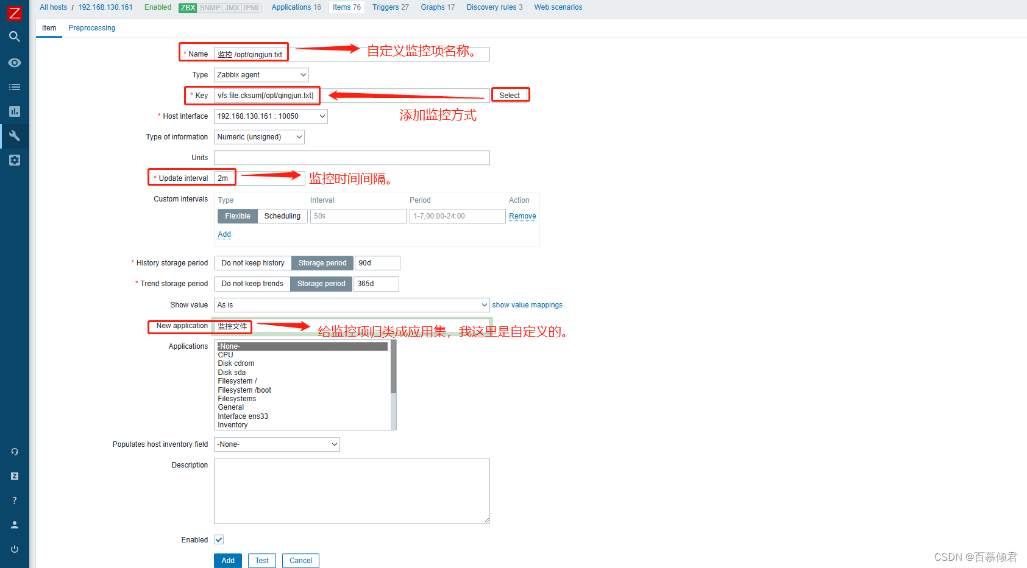Choose Do not keep trends
This screenshot has width=1027, height=568.
click(x=252, y=284)
